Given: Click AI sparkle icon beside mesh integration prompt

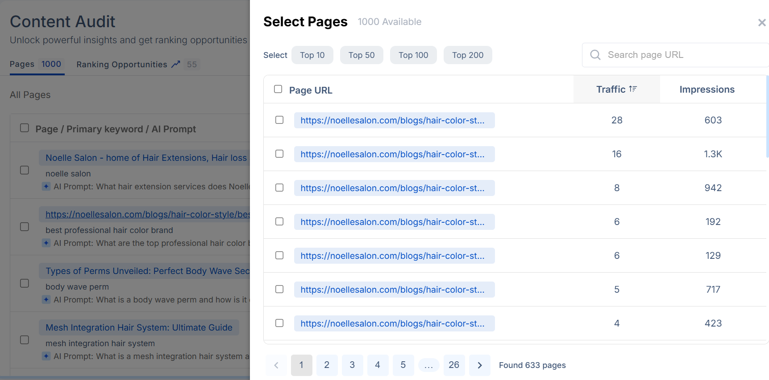Looking at the screenshot, I should click(x=46, y=356).
